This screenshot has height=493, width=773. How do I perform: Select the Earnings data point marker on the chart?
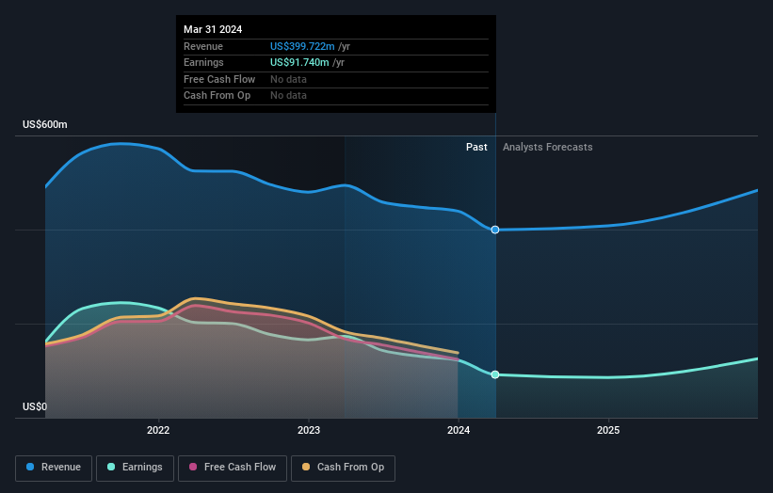point(495,374)
